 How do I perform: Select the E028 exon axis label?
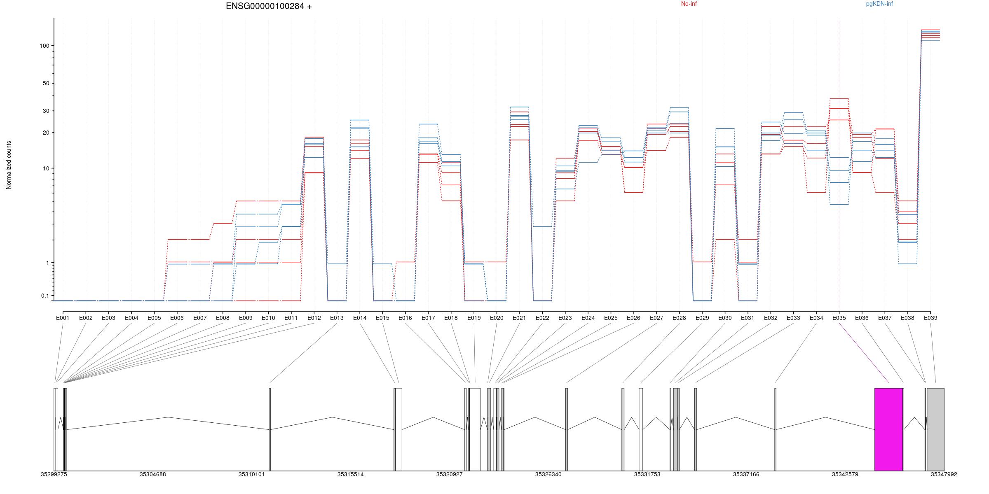tap(679, 318)
